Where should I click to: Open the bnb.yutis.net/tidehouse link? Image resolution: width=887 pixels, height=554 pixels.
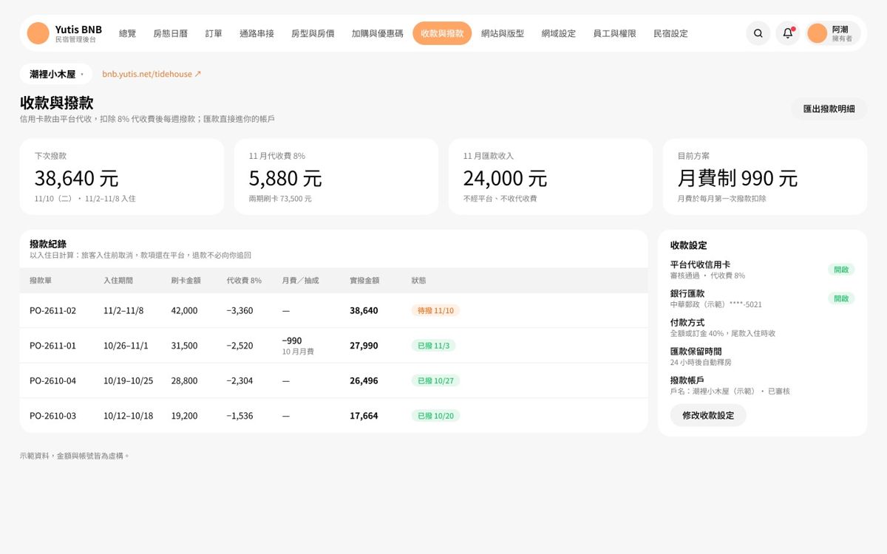[x=152, y=74]
